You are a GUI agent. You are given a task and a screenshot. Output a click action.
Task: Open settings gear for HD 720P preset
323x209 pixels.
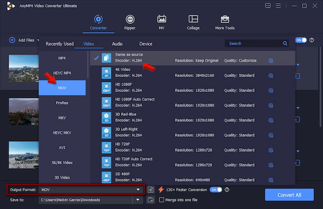point(271,150)
